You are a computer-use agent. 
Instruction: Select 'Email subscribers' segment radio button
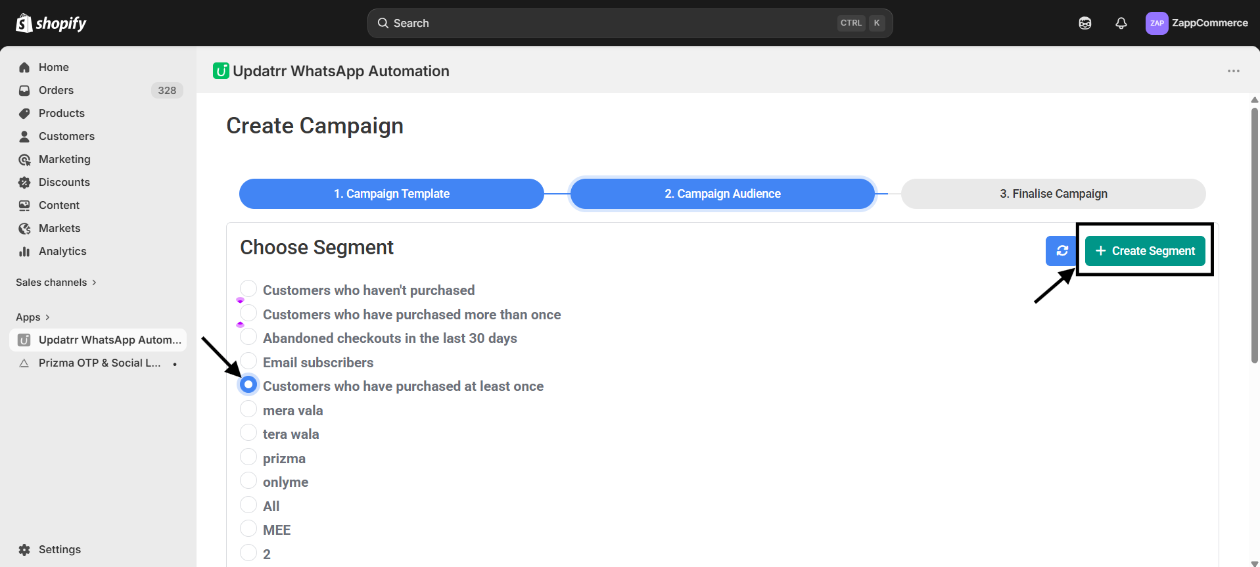pos(248,361)
